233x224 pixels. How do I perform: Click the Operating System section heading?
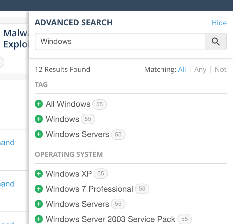[69, 154]
